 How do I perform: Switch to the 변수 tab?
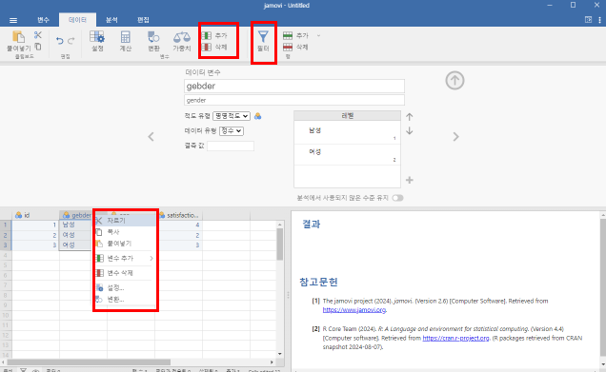pyautogui.click(x=43, y=20)
